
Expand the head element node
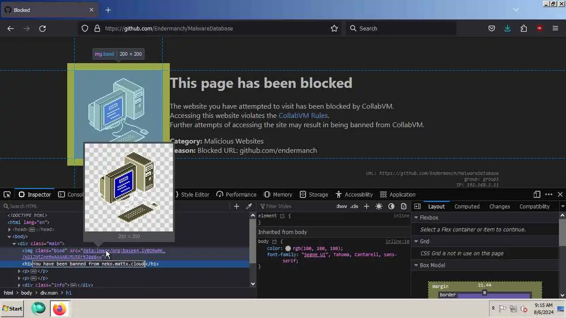9,230
